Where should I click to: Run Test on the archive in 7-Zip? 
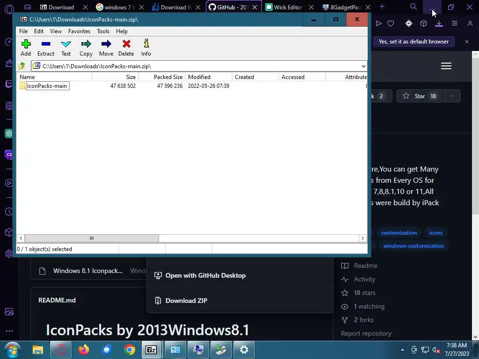66,48
